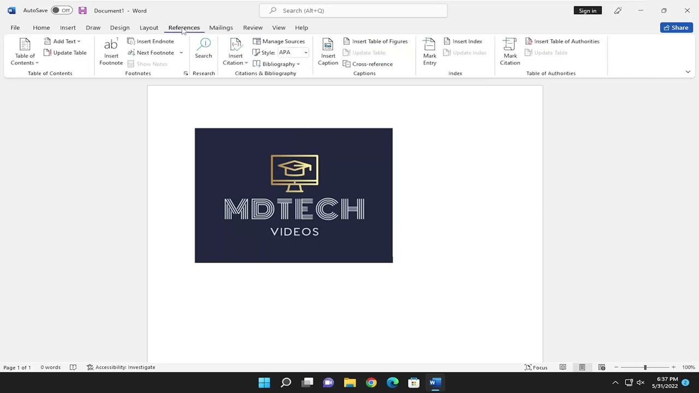The height and width of the screenshot is (393, 699).
Task: Click Insert Index
Action: 463,41
